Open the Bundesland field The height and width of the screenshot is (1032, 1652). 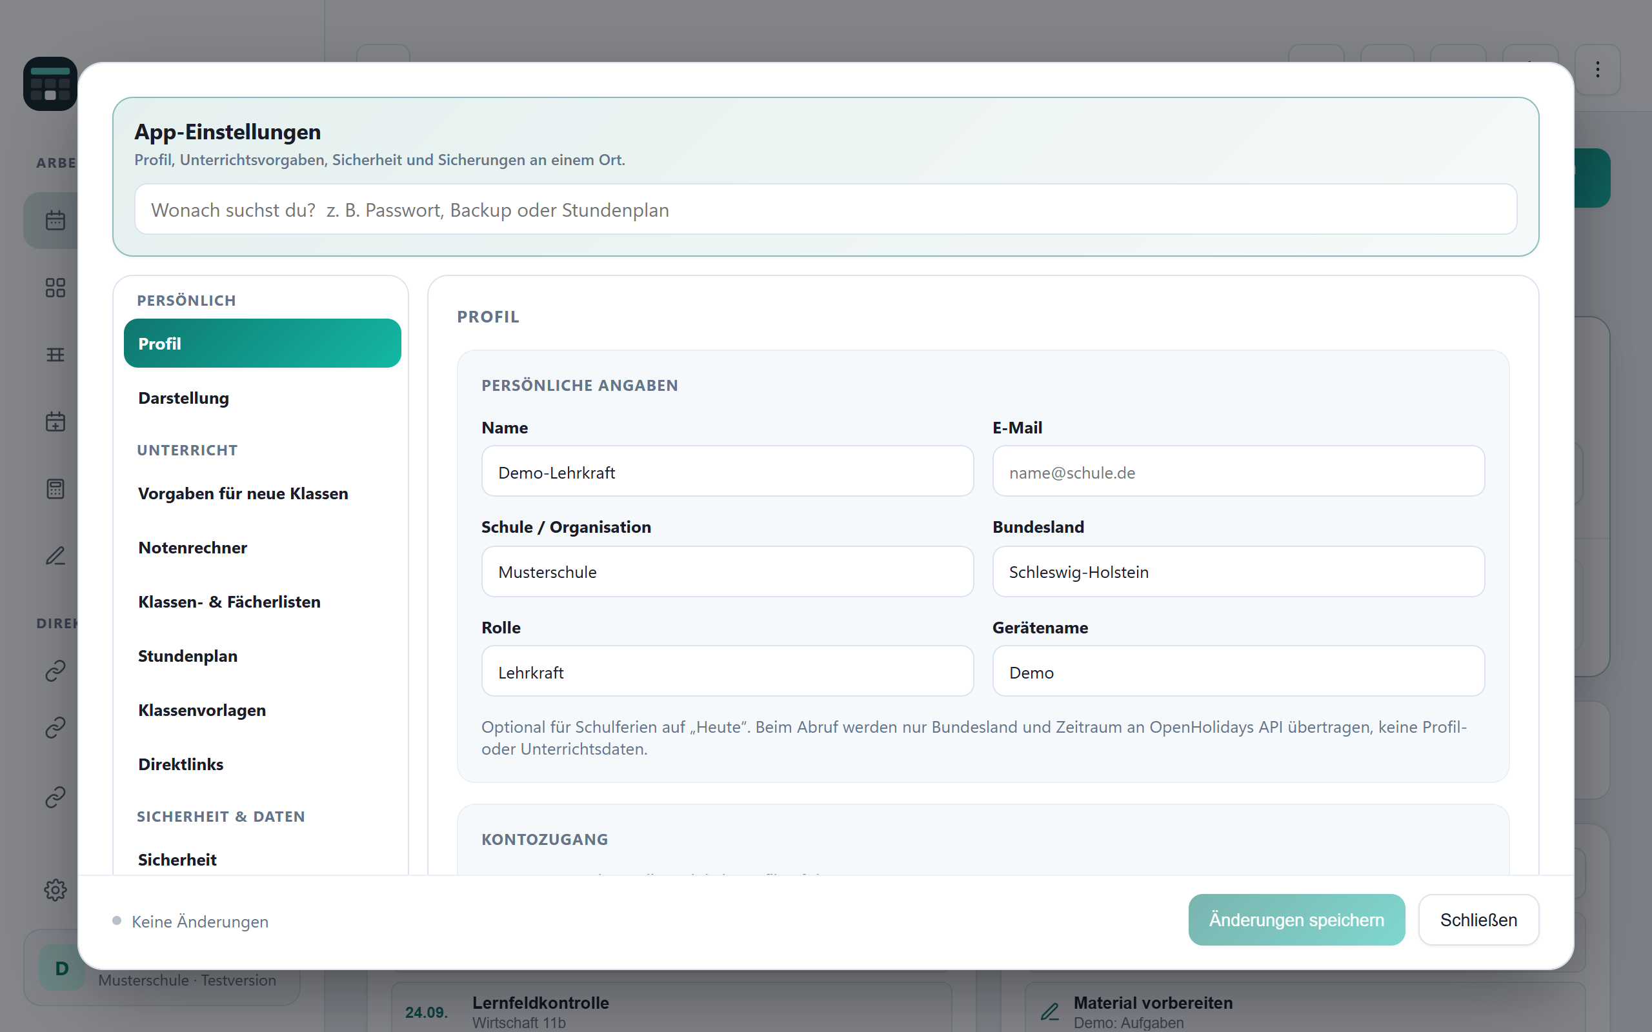pyautogui.click(x=1238, y=572)
